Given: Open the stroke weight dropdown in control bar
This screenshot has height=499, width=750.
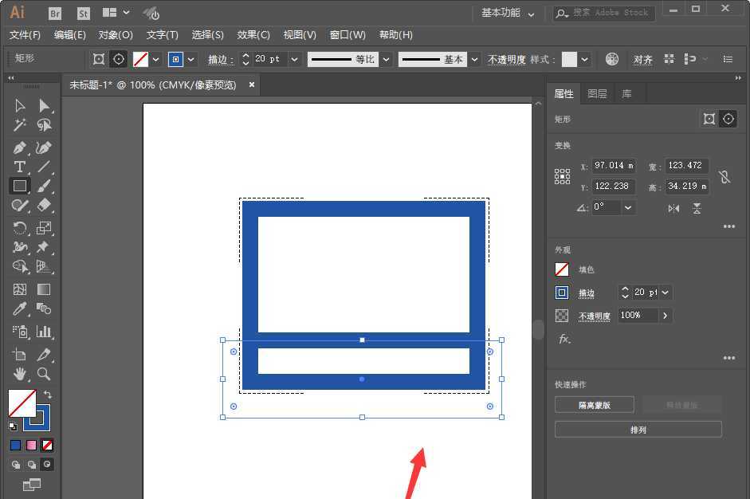Looking at the screenshot, I should coord(294,59).
